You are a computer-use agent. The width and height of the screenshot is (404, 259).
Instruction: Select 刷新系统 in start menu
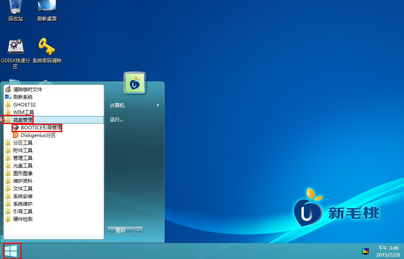click(x=54, y=97)
